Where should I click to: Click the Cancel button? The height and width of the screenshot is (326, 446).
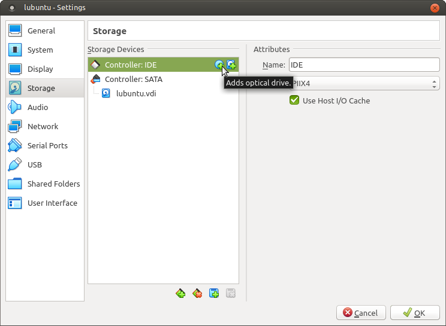point(361,313)
